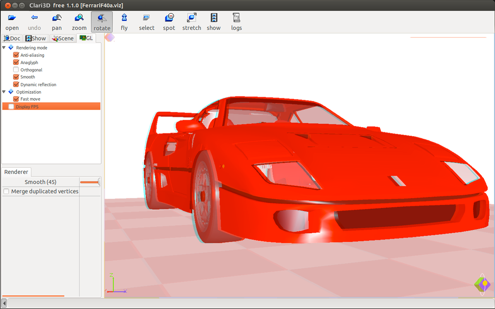This screenshot has height=309, width=495.
Task: Switch to the Doc tab
Action: (12, 38)
